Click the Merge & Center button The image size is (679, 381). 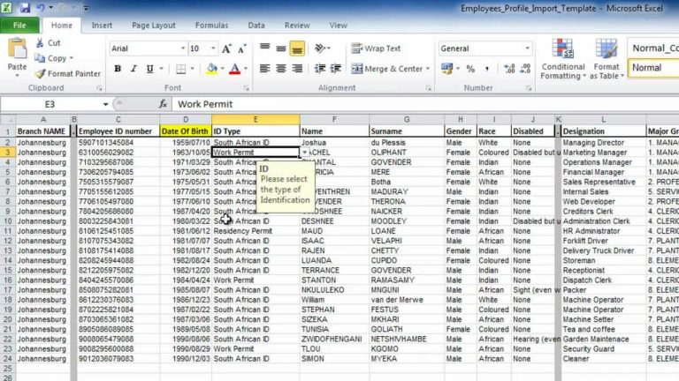(x=390, y=69)
